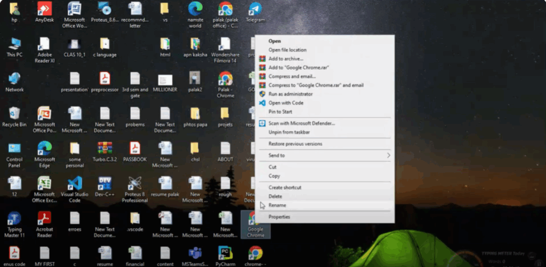The image size is (546, 267).
Task: Select the erroes text file
Action: point(75,222)
